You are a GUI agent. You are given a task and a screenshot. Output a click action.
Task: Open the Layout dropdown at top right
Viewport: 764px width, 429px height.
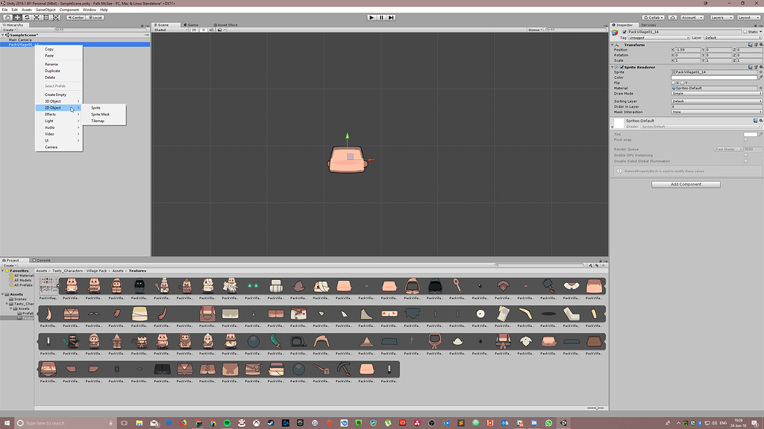[750, 17]
